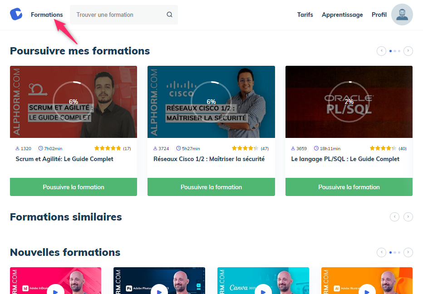Open the Tarifs page
Screen dimensions: 423x294
[x=305, y=15]
